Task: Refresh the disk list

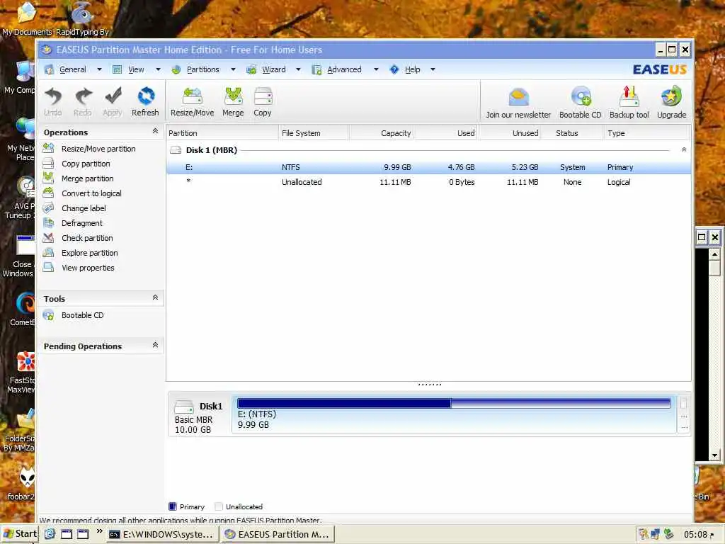Action: (145, 102)
